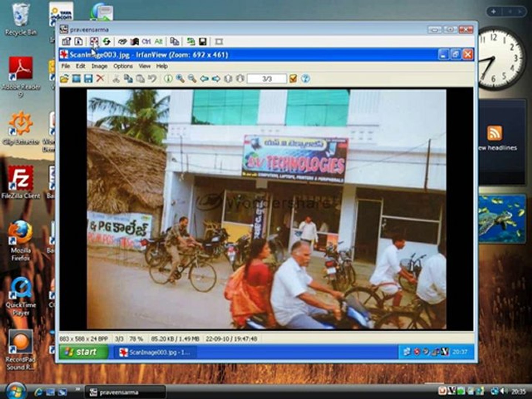Start the slideshow from IrfanView toolbar
Image resolution: width=532 pixels, height=399 pixels.
coord(76,79)
